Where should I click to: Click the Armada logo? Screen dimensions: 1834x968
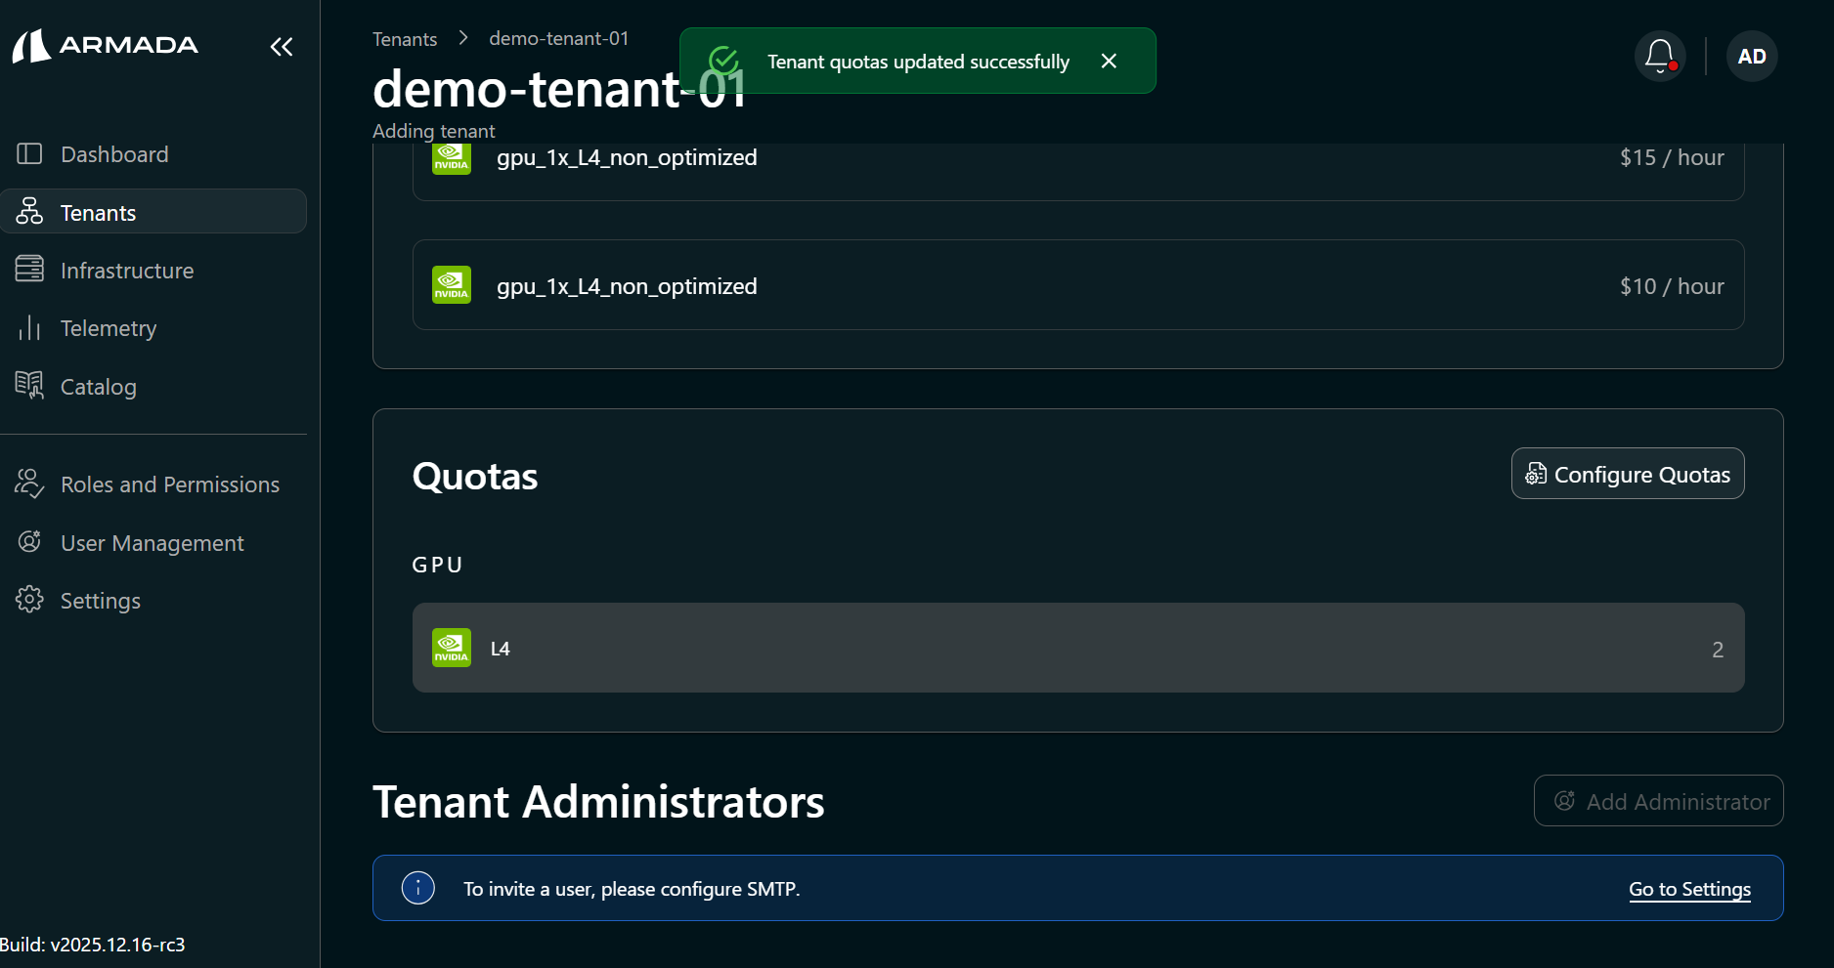pyautogui.click(x=106, y=45)
